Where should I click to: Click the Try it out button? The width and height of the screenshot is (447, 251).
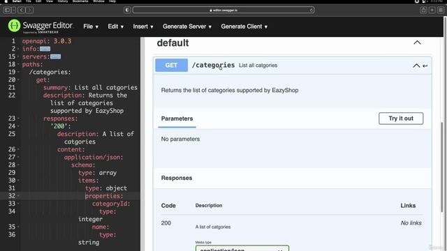(x=401, y=119)
